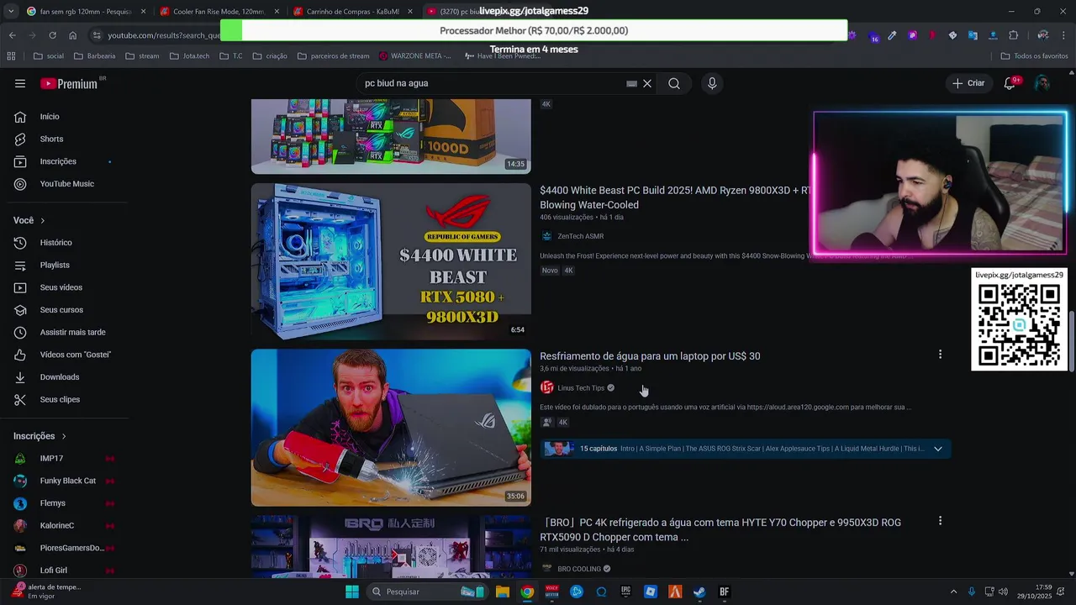Open options menu for BRO PC video

pos(940,521)
